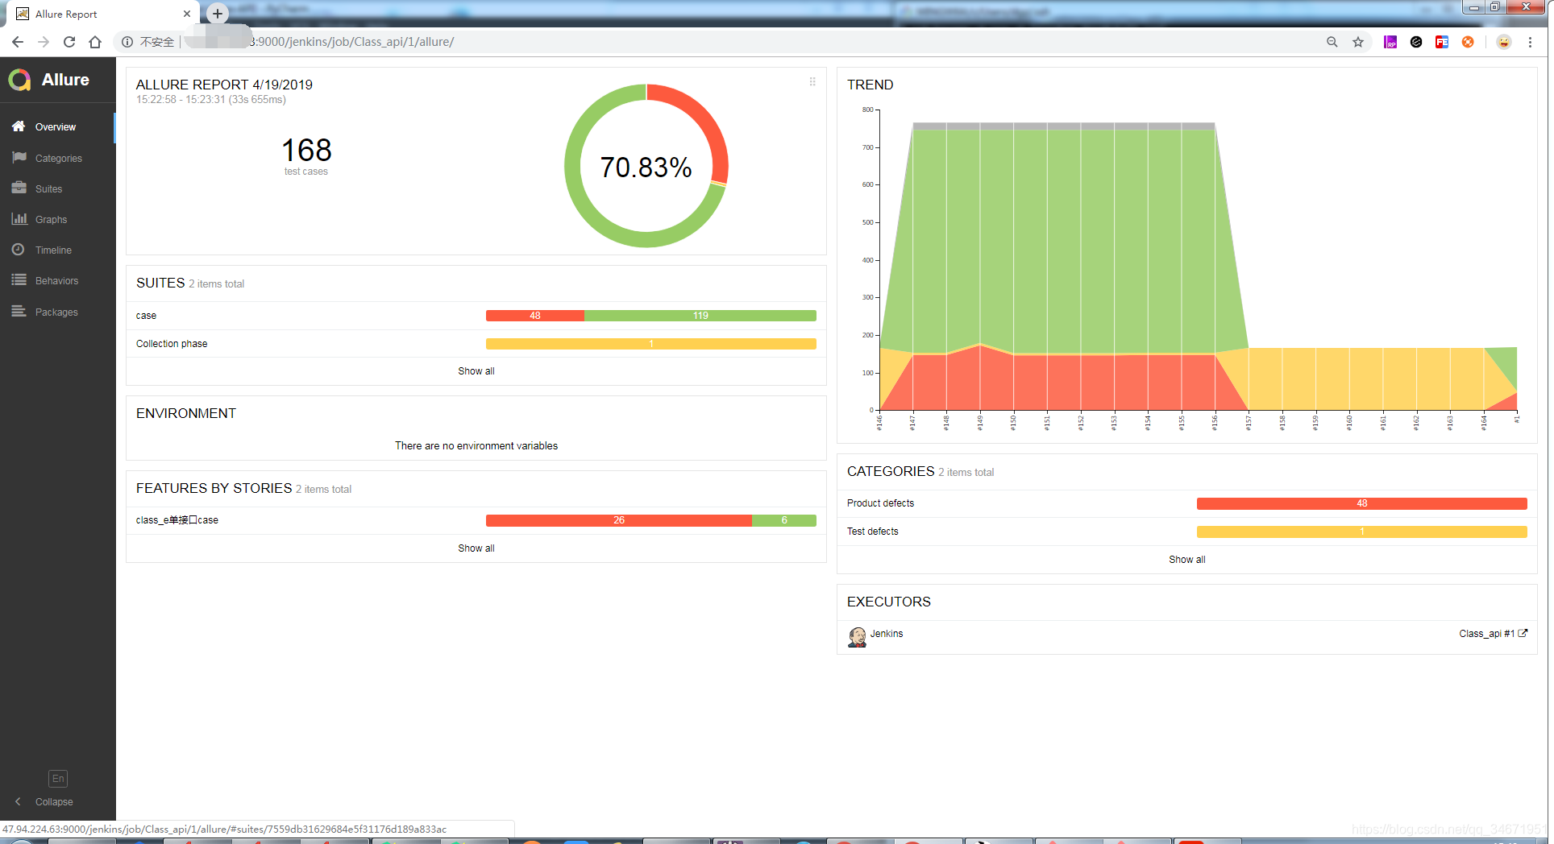Click the Timeline clock icon
Image resolution: width=1554 pixels, height=844 pixels.
19,250
